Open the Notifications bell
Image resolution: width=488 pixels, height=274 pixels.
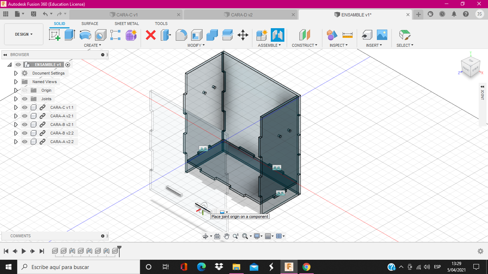coord(454,14)
